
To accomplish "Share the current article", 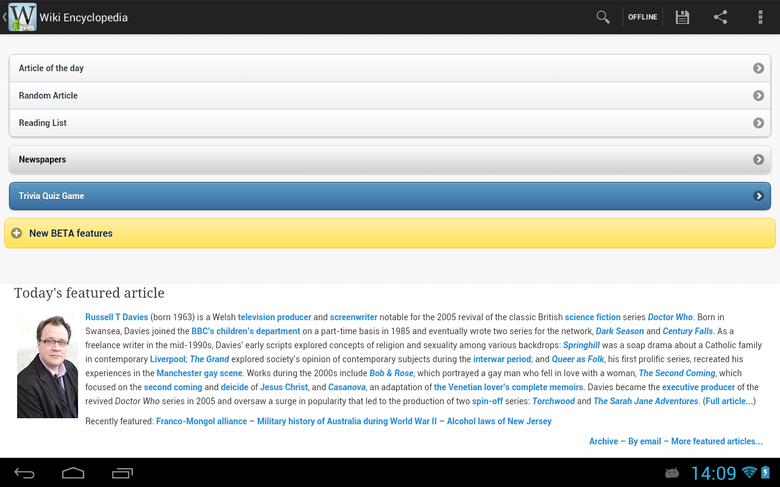I will [x=720, y=16].
